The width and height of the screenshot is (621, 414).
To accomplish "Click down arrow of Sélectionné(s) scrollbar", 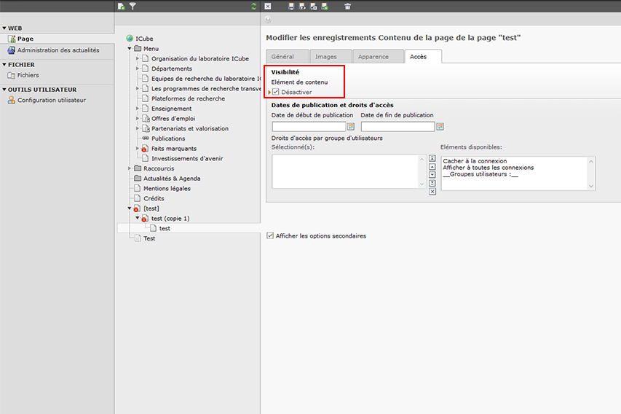I will click(x=422, y=184).
